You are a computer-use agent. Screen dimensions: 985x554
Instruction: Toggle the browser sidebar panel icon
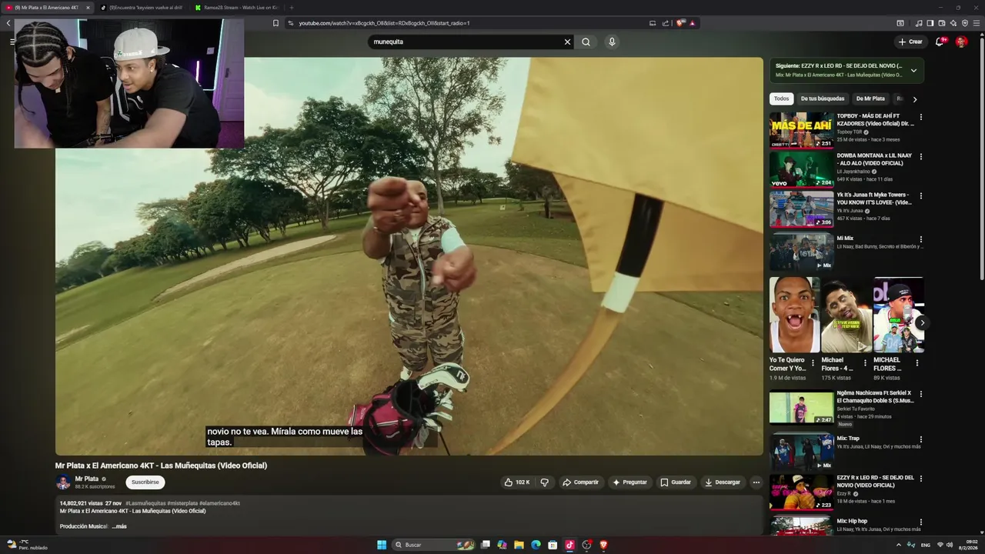click(x=930, y=23)
